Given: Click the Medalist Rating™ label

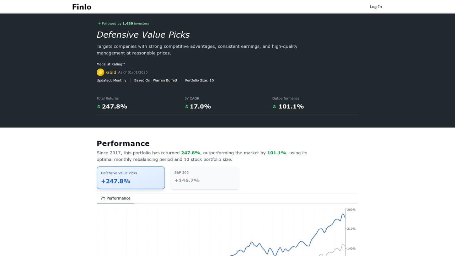Looking at the screenshot, I should click(111, 64).
